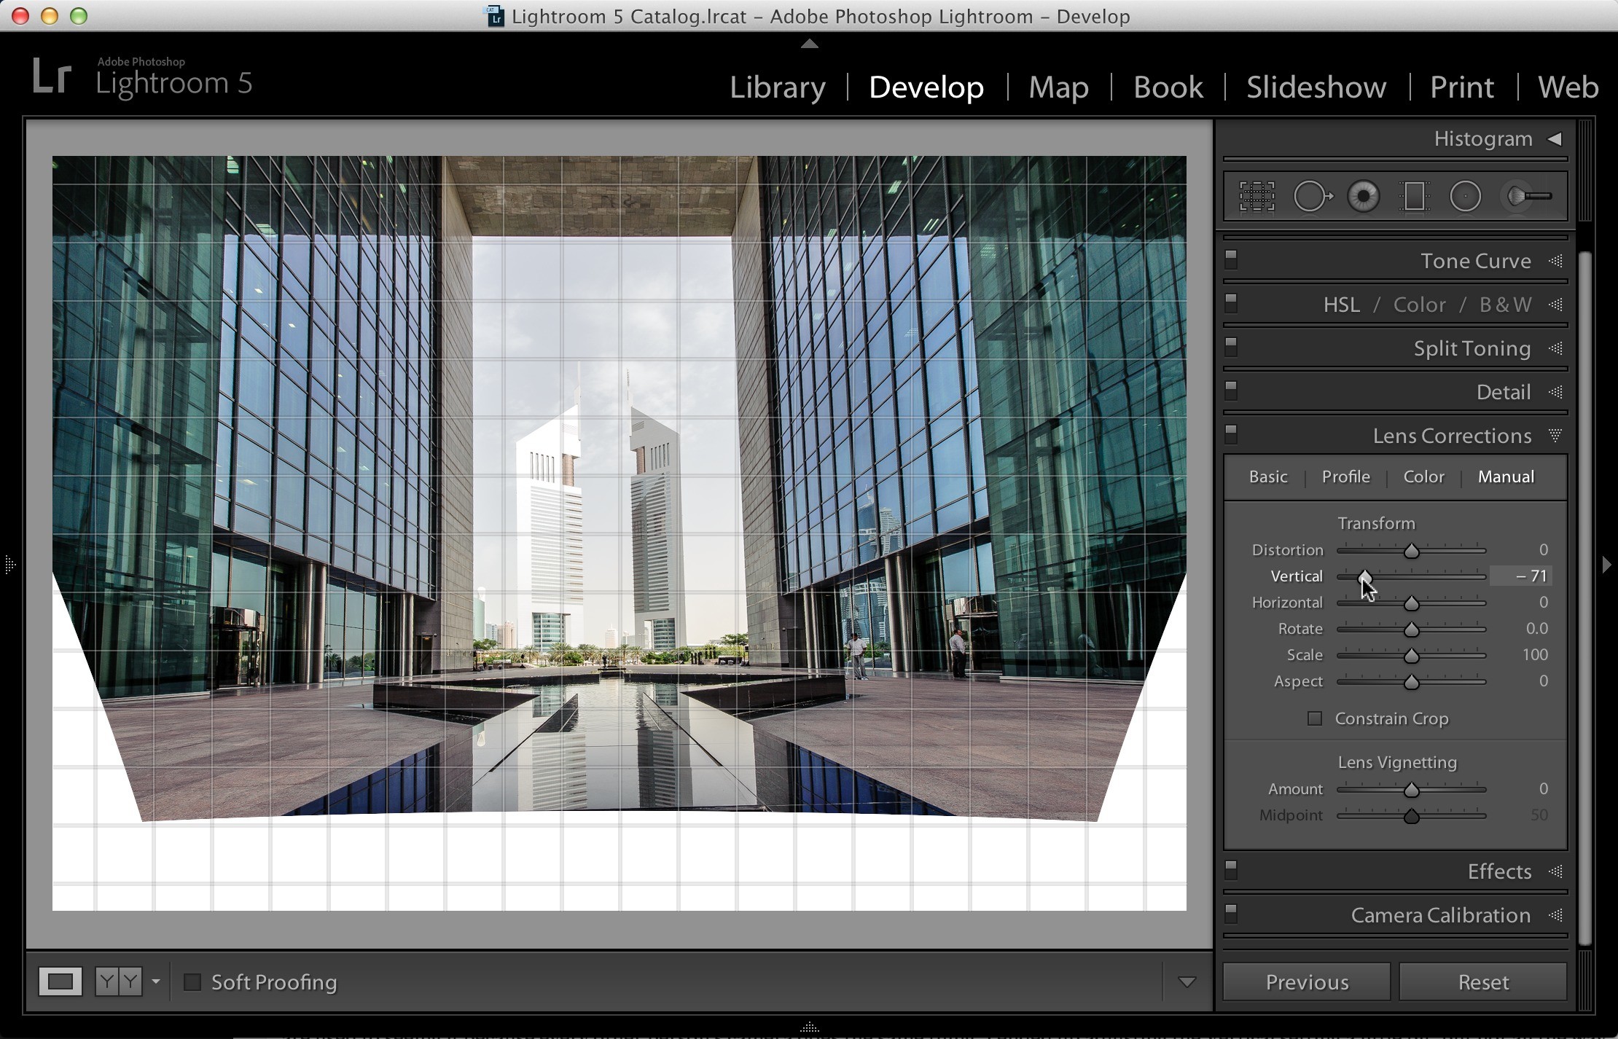This screenshot has width=1618, height=1039.
Task: Select the Adjustment Brush tool
Action: pos(1528,196)
